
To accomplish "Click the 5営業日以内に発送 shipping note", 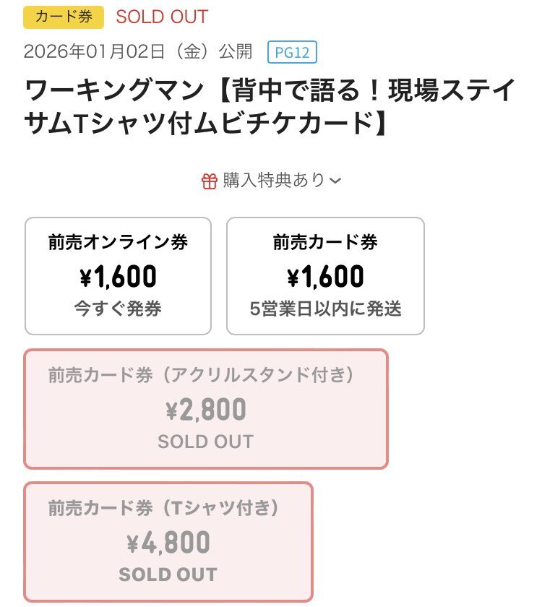I will (x=325, y=309).
